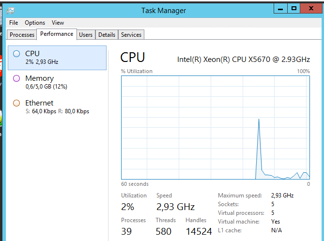Select the Performance tab
The width and height of the screenshot is (324, 241).
point(57,34)
